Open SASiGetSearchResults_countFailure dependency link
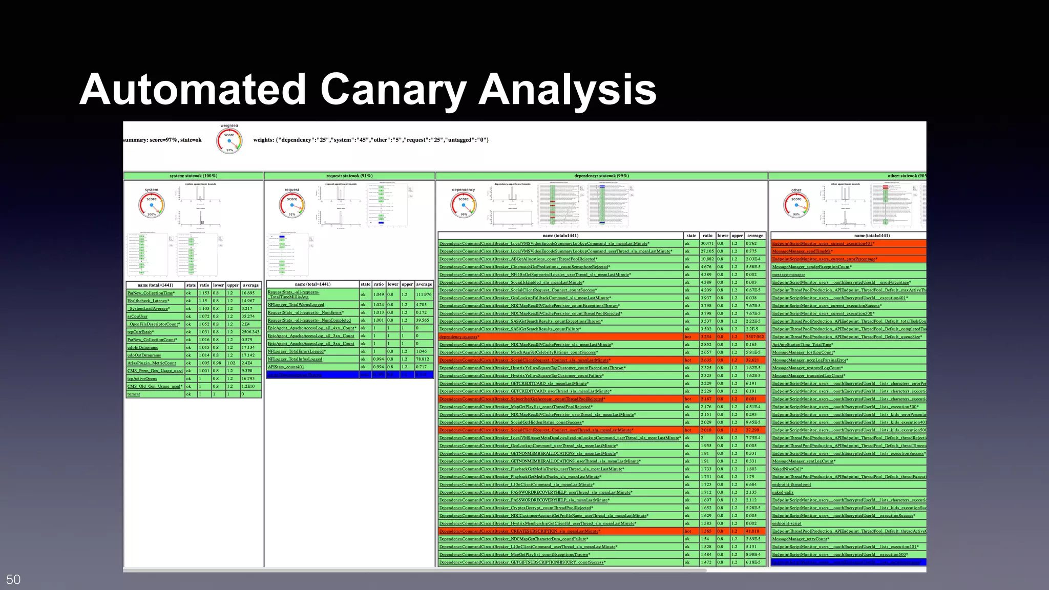The width and height of the screenshot is (1049, 590). point(510,329)
